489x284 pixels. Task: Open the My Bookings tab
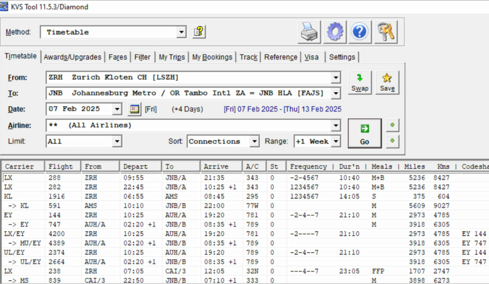(212, 57)
